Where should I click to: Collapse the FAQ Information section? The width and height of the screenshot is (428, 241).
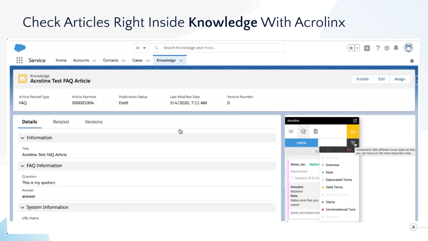(23, 166)
